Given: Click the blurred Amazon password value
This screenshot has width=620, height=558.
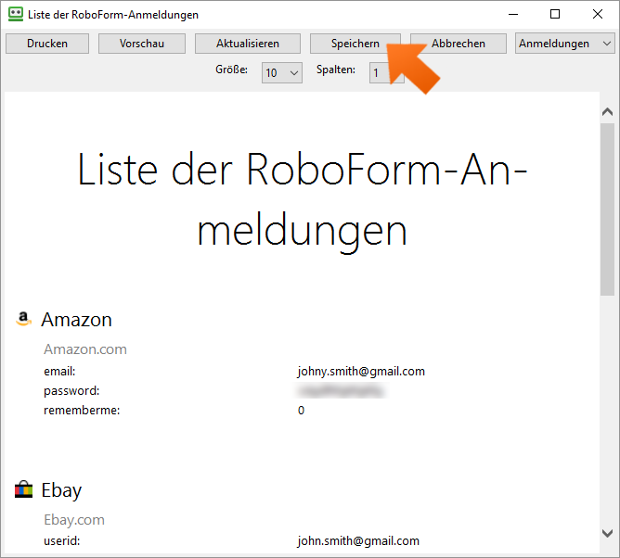Looking at the screenshot, I should coord(341,391).
